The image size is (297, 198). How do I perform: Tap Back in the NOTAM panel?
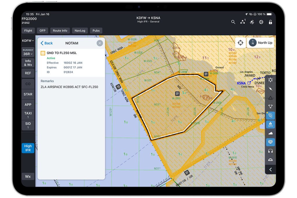[x=47, y=43]
